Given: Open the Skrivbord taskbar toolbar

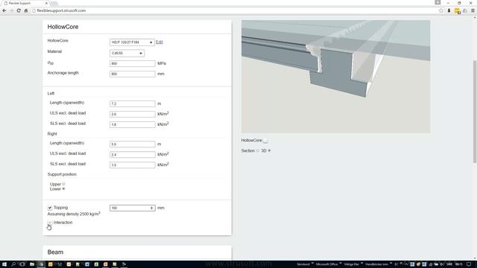Looking at the screenshot, I should pos(303,264).
